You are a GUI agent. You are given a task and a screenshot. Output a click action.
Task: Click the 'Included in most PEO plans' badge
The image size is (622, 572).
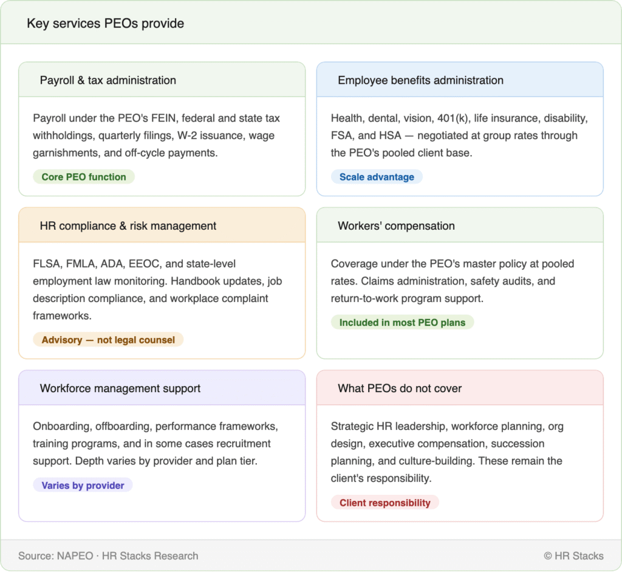click(402, 322)
